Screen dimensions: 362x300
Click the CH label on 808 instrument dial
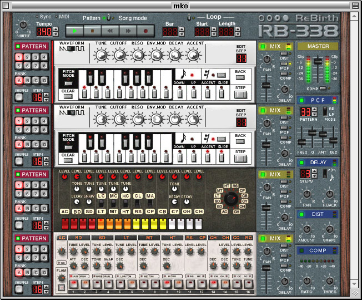(236, 212)
